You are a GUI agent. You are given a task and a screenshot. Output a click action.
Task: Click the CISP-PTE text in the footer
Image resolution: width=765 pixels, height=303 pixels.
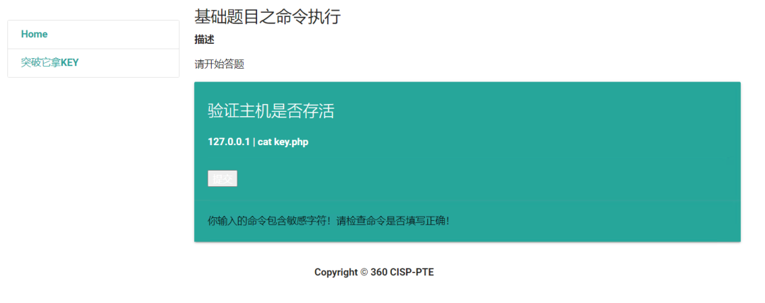[x=412, y=273]
